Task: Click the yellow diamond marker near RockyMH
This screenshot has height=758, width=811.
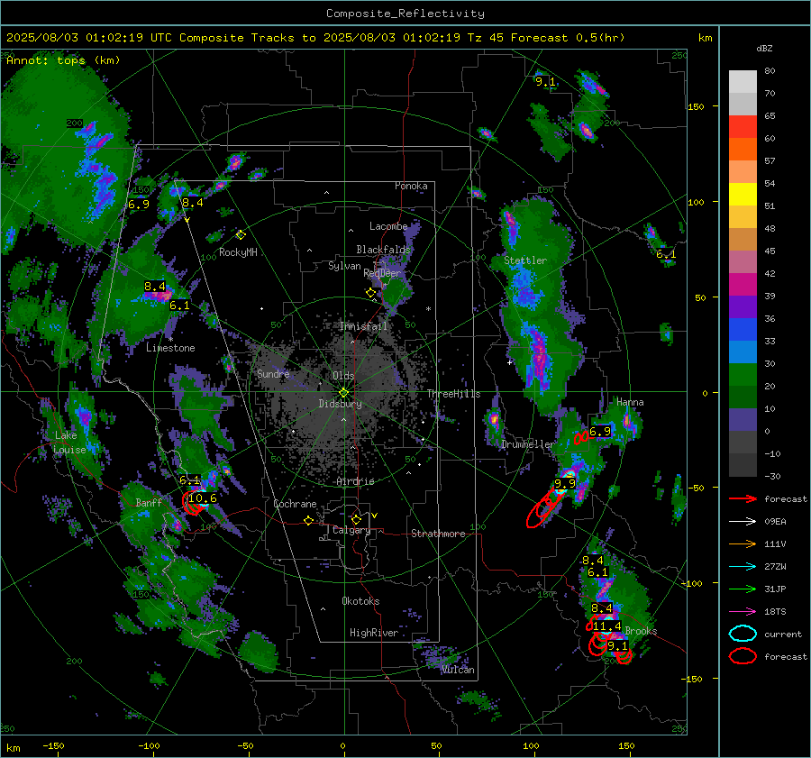Action: point(241,235)
